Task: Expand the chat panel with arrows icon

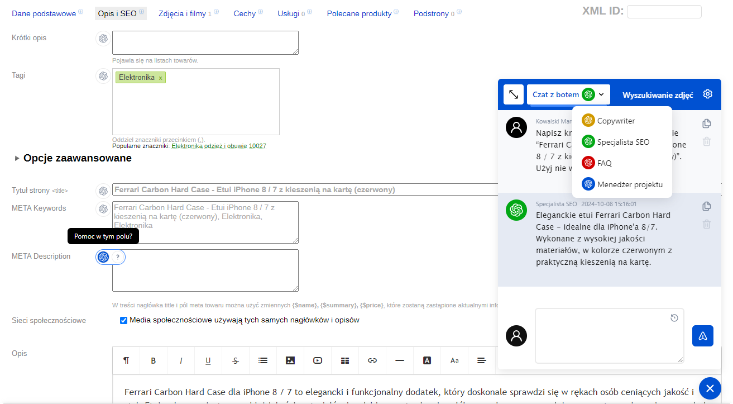Action: 514,94
